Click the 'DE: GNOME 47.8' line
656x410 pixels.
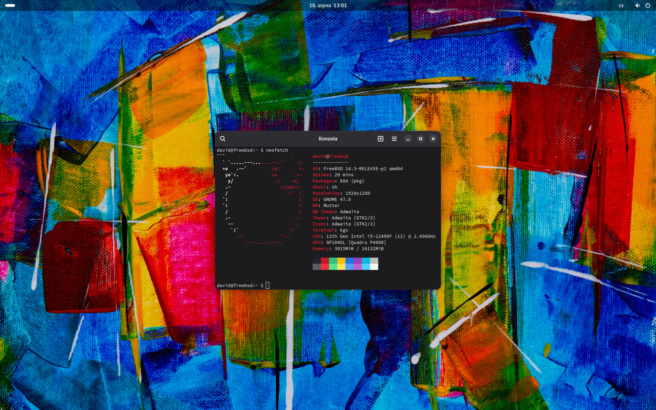coord(332,200)
